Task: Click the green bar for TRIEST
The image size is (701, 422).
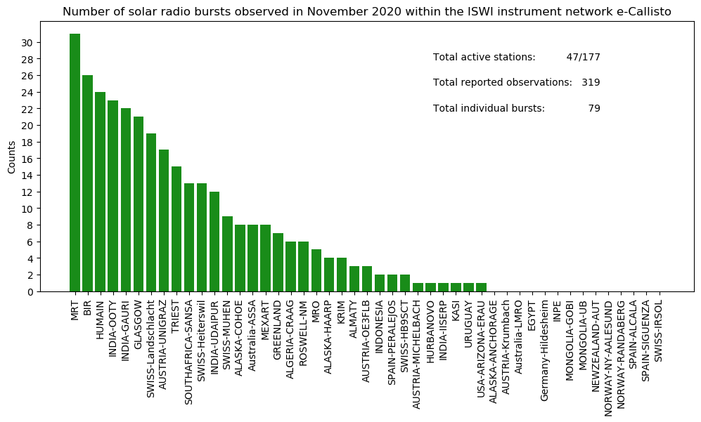Action: coord(176,229)
